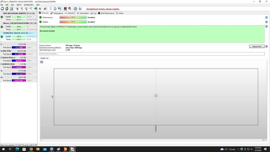The width and height of the screenshot is (270, 152).
Task: Open the Disk menu
Action: [7, 5]
